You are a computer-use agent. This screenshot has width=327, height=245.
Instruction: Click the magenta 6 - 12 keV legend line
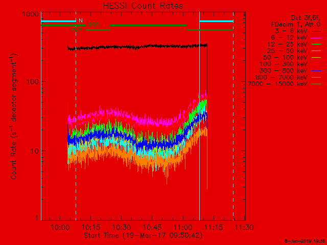tap(316, 38)
